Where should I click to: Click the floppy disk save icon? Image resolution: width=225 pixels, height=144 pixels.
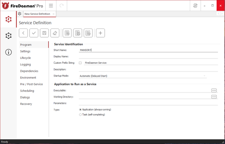pyautogui.click(x=44, y=33)
